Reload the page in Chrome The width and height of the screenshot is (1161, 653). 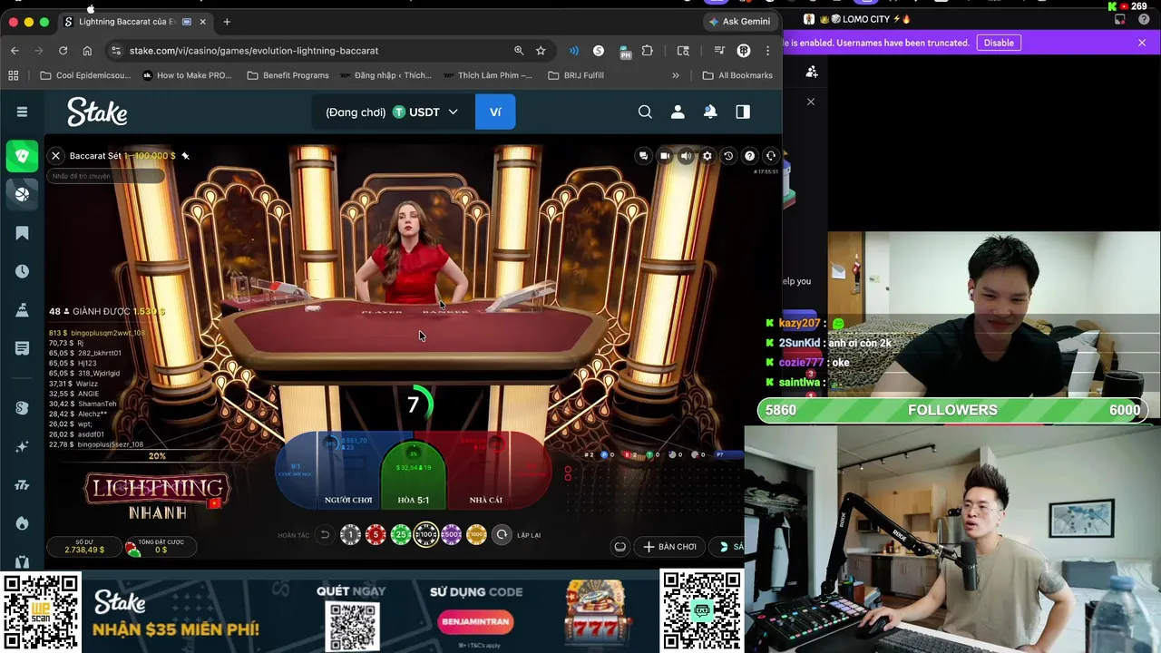point(63,51)
